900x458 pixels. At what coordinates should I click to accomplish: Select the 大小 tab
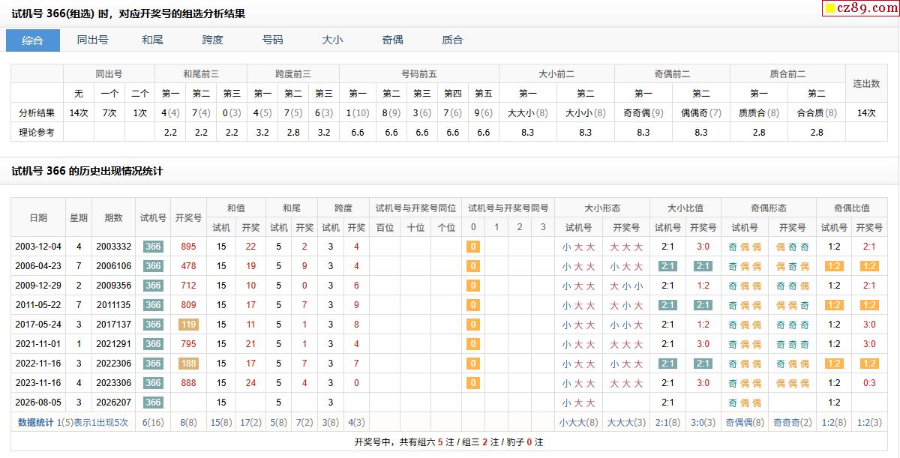(333, 40)
